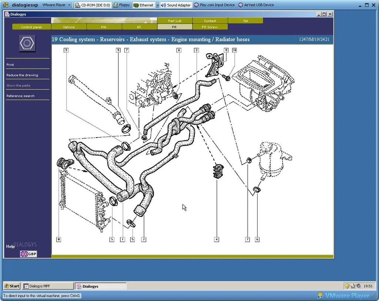Toggle the Sound Adapter device
Screen dimensions: 379x301
coord(176,5)
